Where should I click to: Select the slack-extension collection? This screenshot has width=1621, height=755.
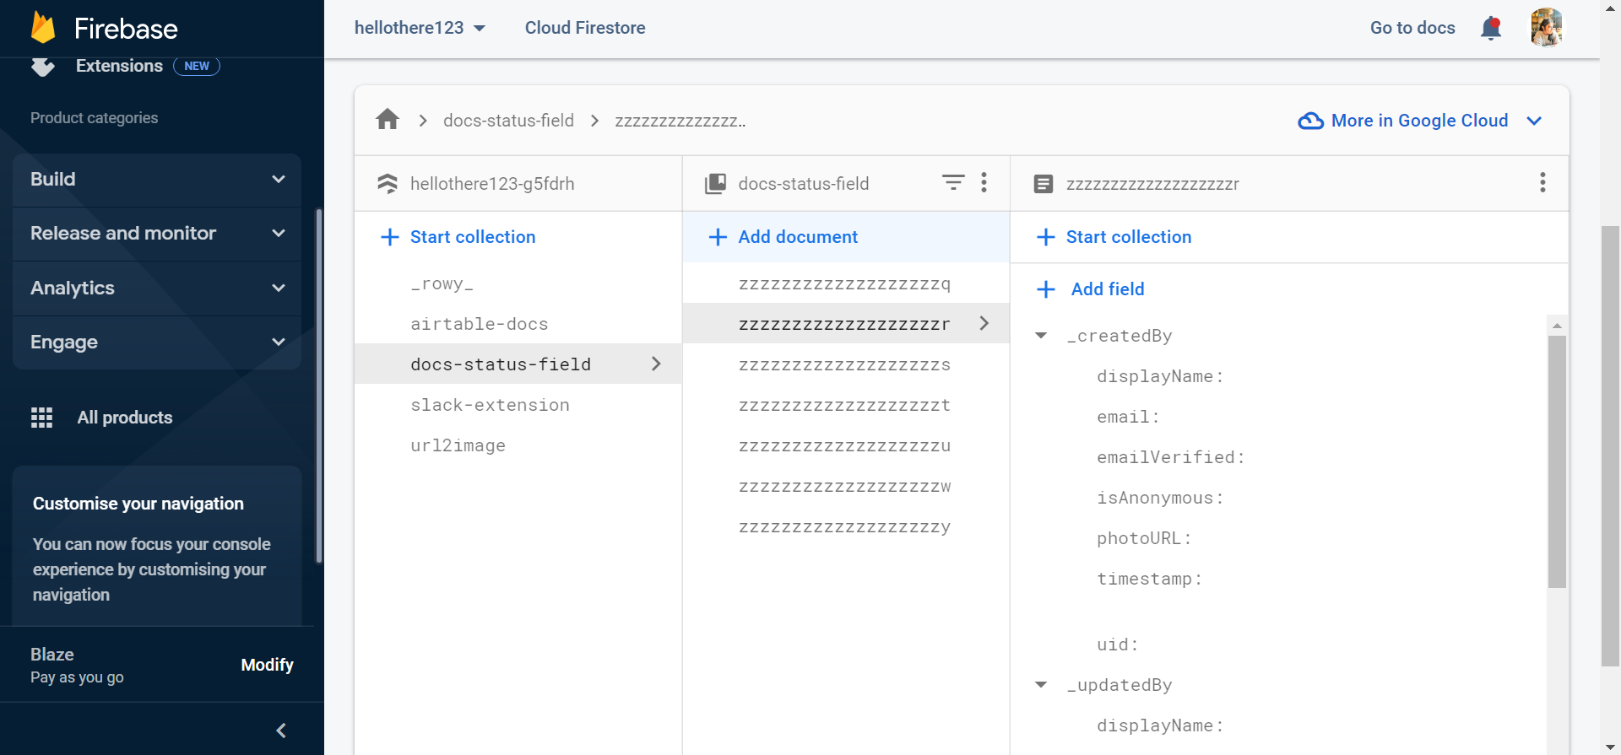pos(490,405)
